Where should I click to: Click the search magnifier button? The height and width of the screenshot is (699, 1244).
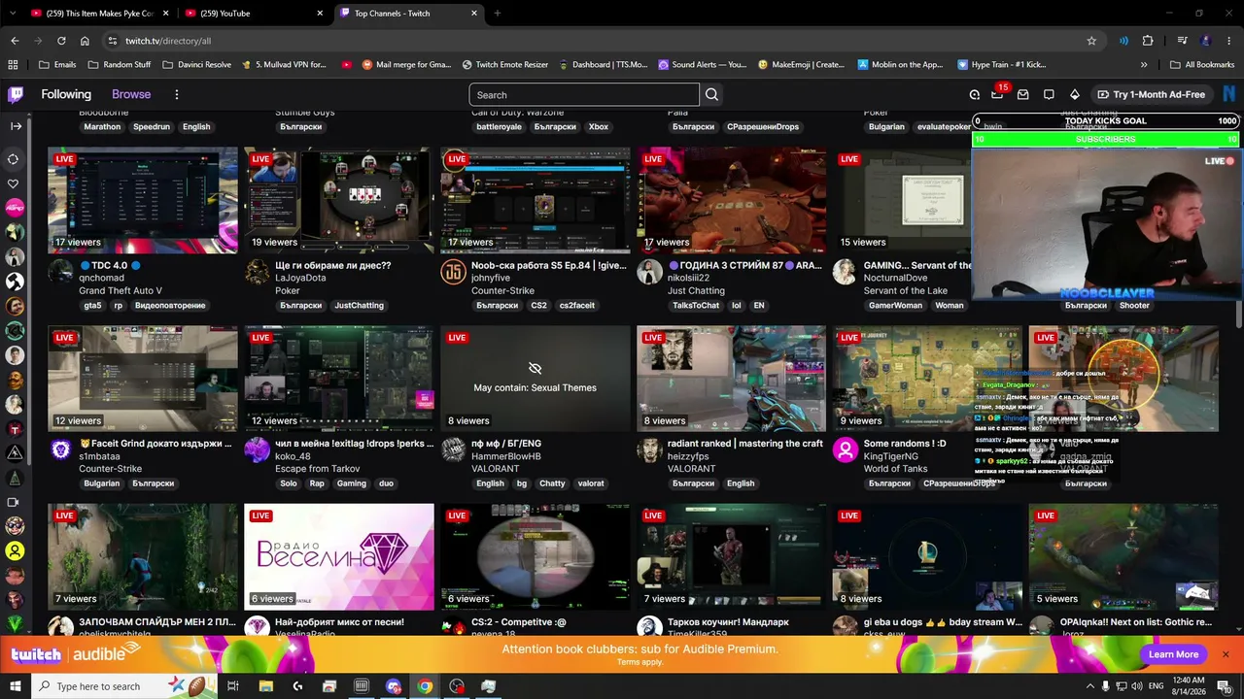[711, 94]
